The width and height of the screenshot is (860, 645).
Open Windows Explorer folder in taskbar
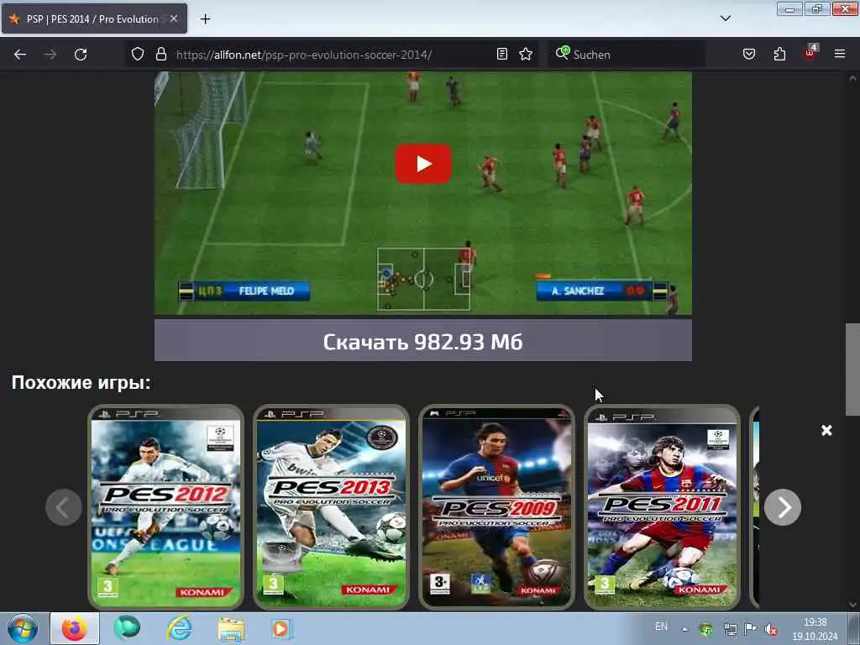pos(231,629)
